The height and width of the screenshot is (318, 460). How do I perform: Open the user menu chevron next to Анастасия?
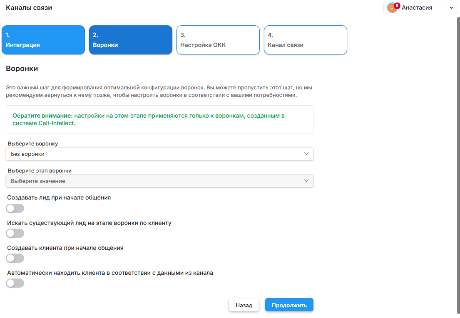(451, 8)
